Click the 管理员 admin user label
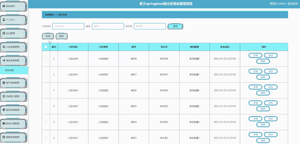 (278, 4)
